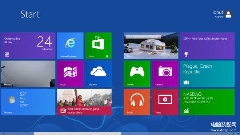Launch the Games Xbox controller tile
Screen dimensions: 240x135
tap(137, 74)
